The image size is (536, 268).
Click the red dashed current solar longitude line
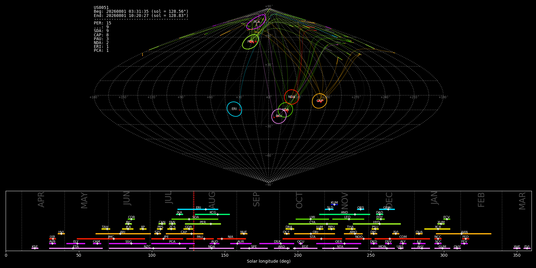[x=194, y=221]
